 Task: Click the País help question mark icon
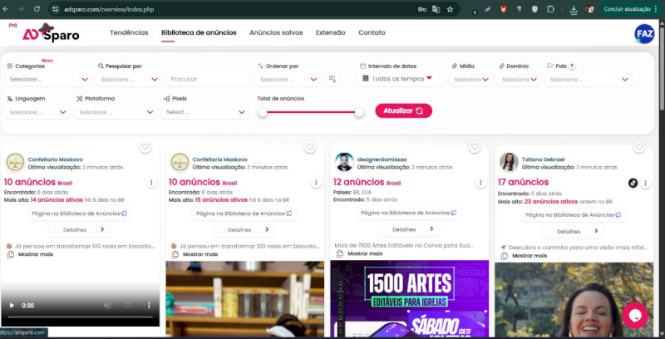pyautogui.click(x=572, y=66)
